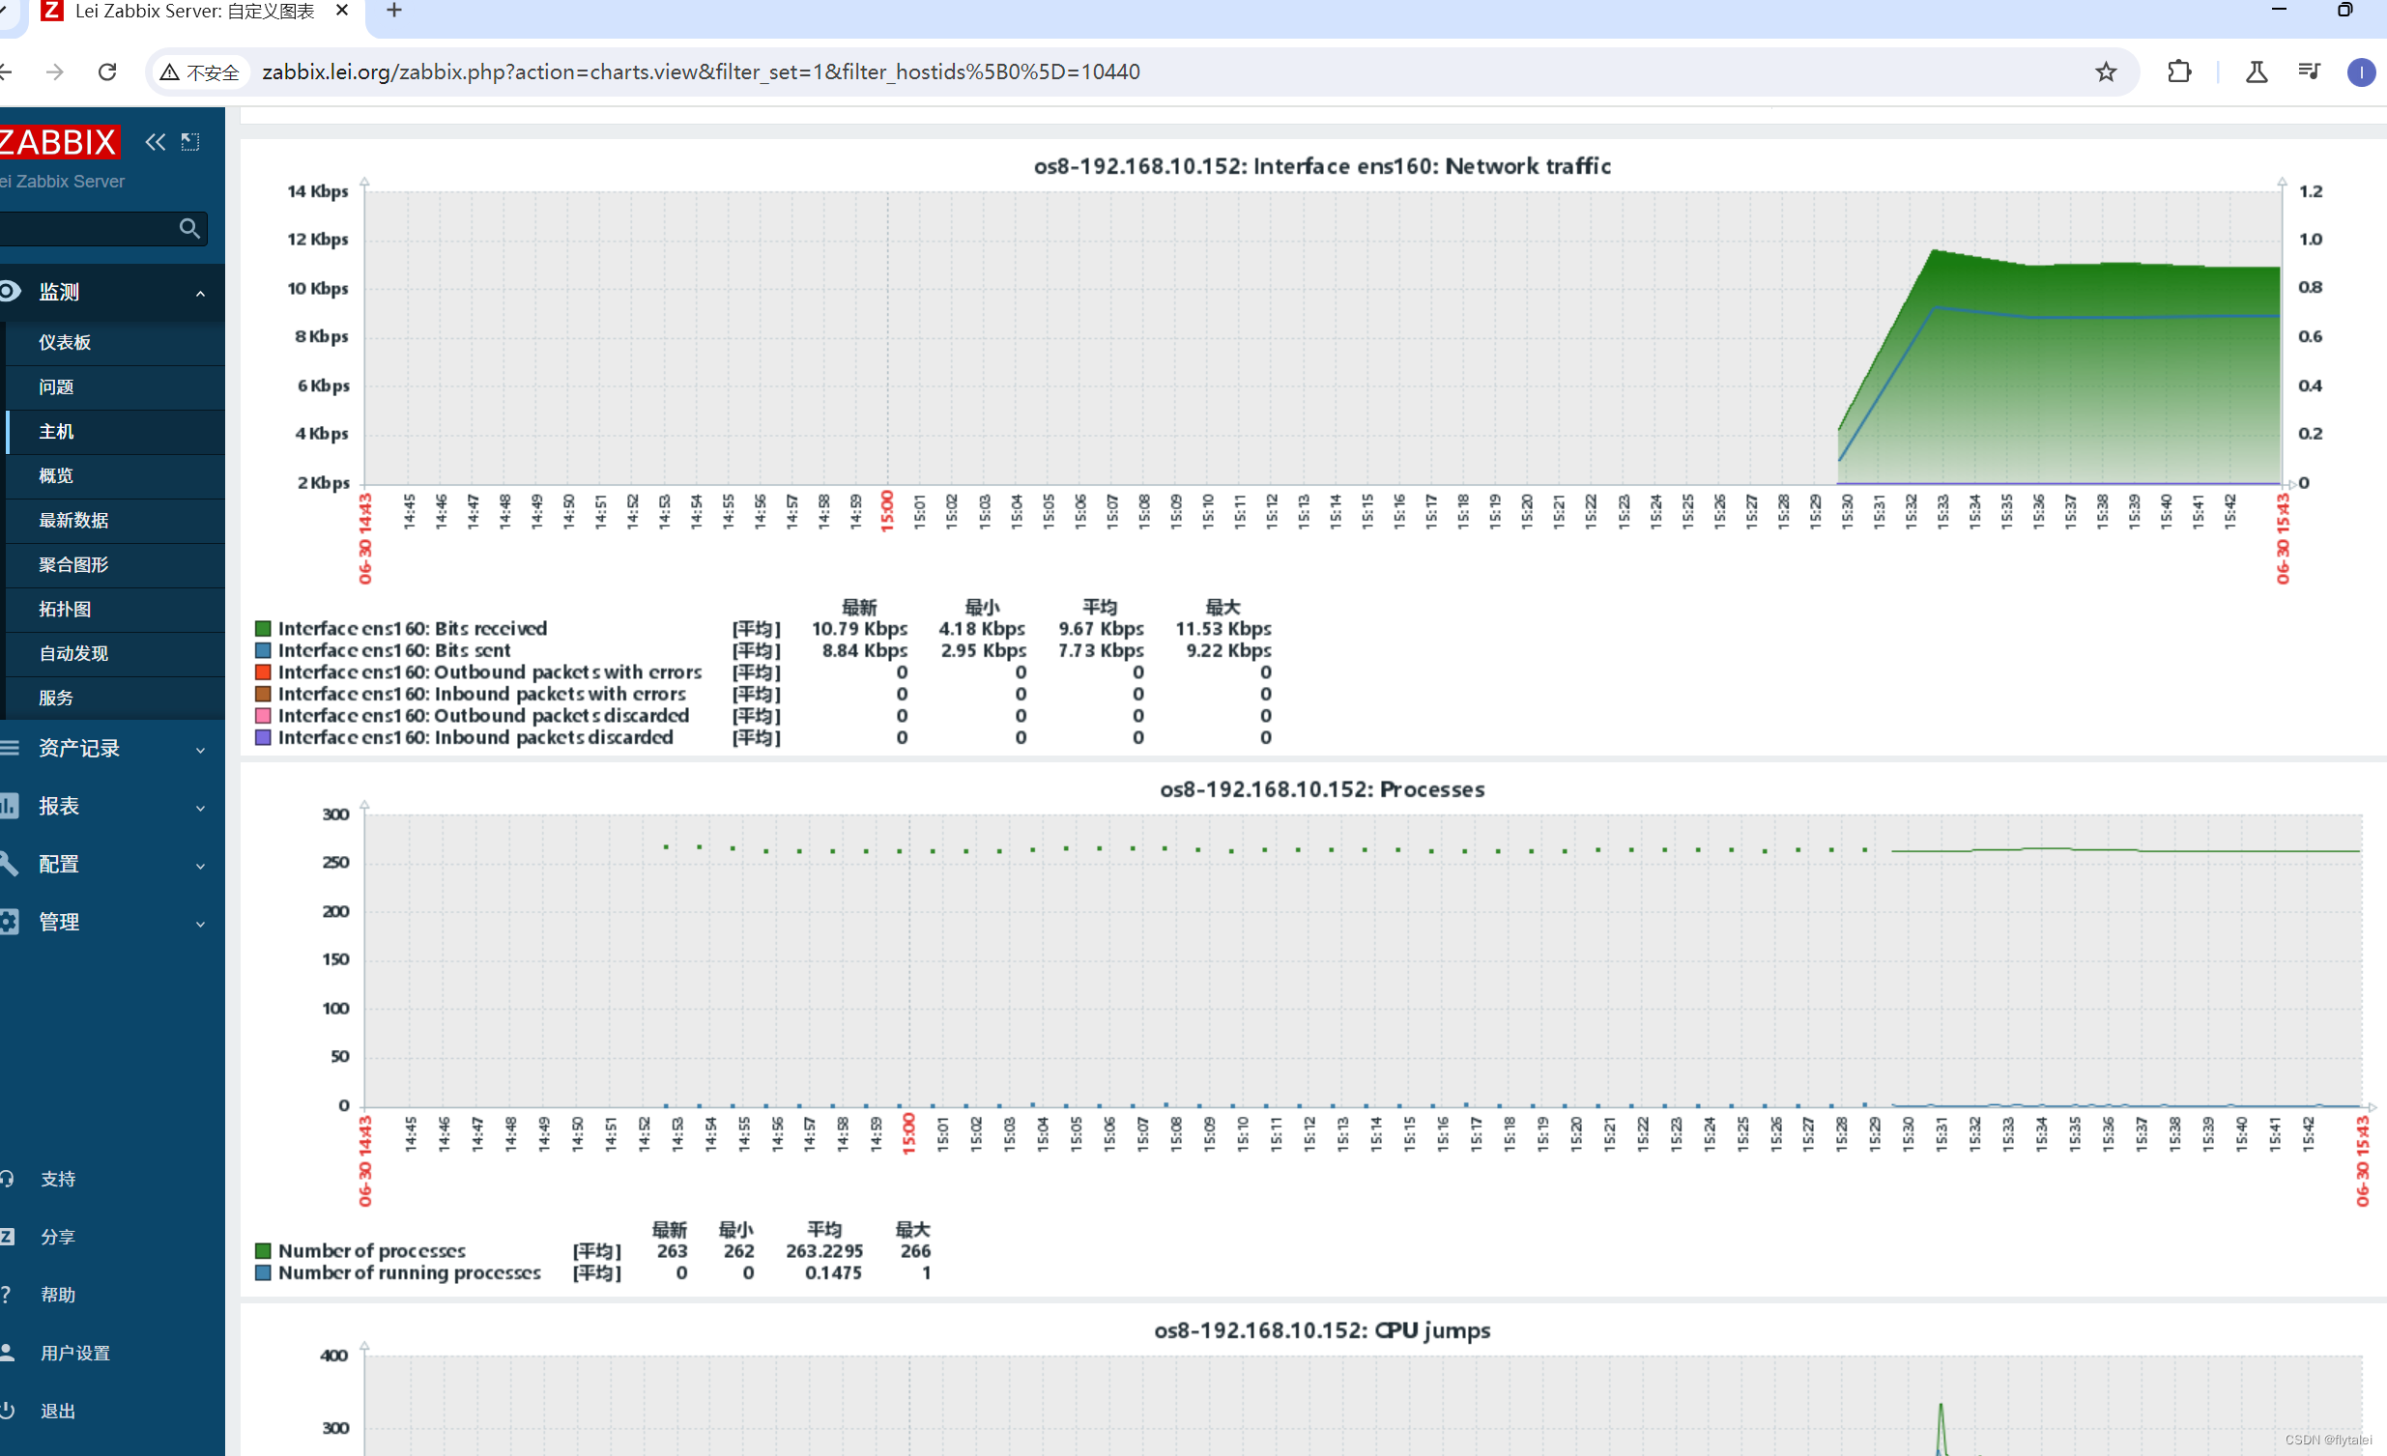
Task: View the 不安全 site security warning
Action: click(x=201, y=72)
